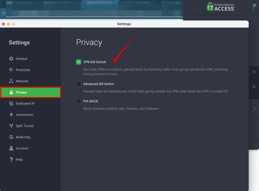Click the Network nodes icon

pos(11,81)
